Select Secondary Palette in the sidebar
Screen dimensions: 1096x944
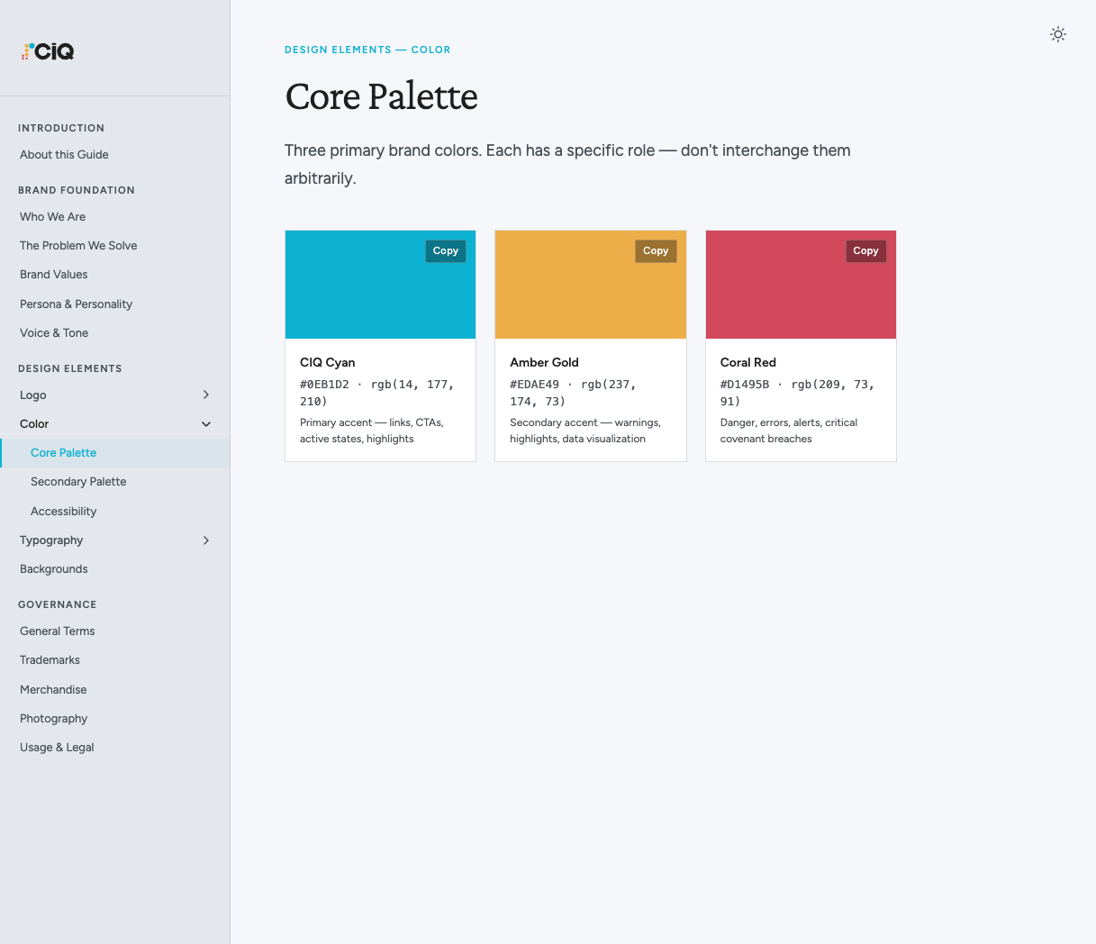[x=78, y=481]
